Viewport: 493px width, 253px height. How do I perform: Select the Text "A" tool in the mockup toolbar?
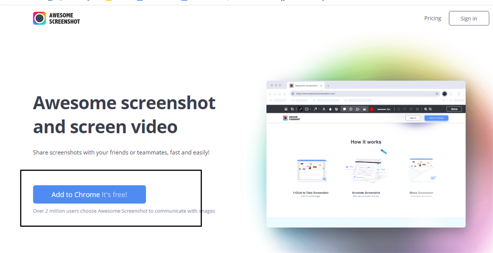pyautogui.click(x=324, y=109)
